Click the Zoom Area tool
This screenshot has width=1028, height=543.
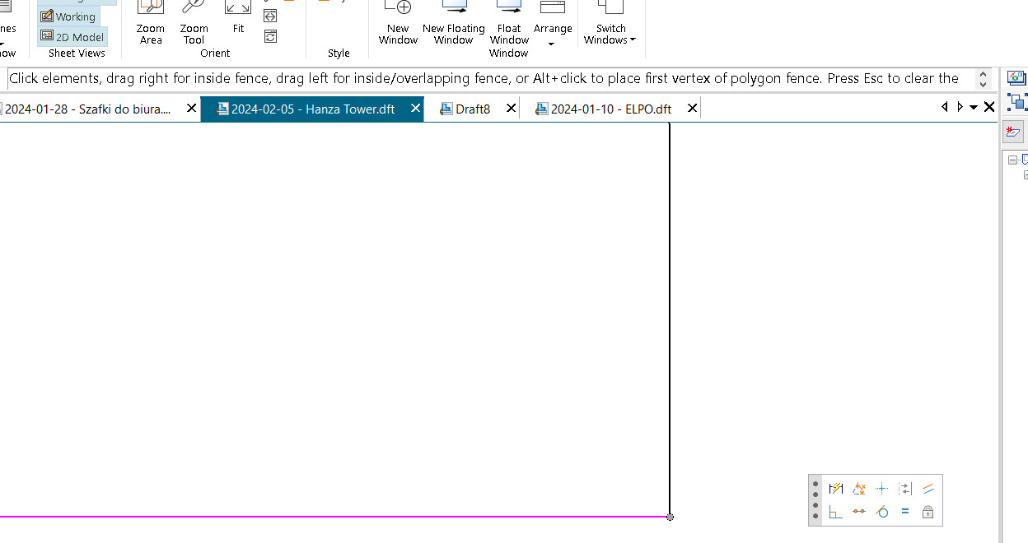[151, 22]
